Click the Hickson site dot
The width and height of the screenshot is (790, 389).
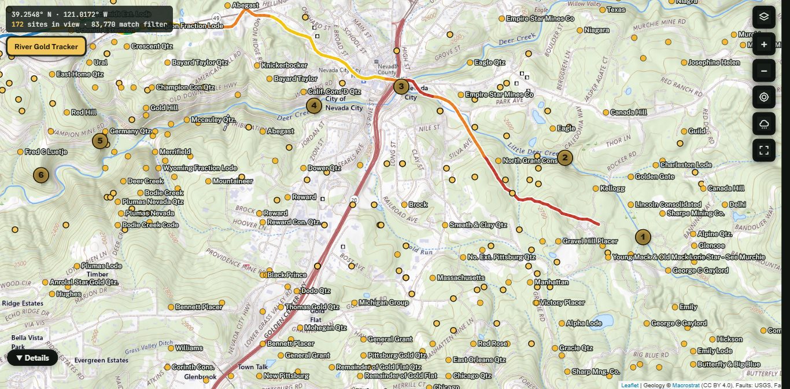[712, 339]
